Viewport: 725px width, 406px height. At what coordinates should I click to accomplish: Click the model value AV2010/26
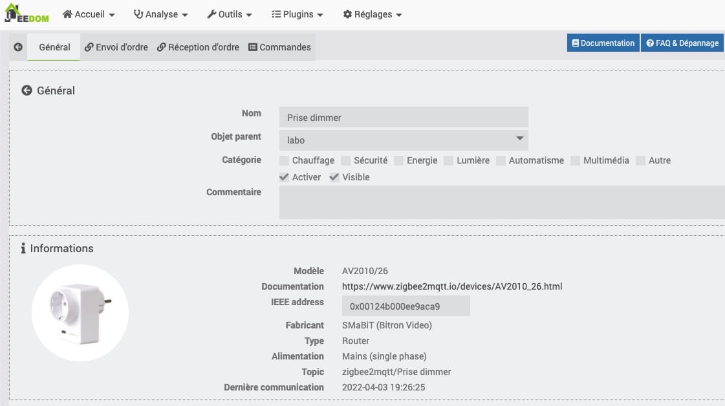(x=365, y=271)
